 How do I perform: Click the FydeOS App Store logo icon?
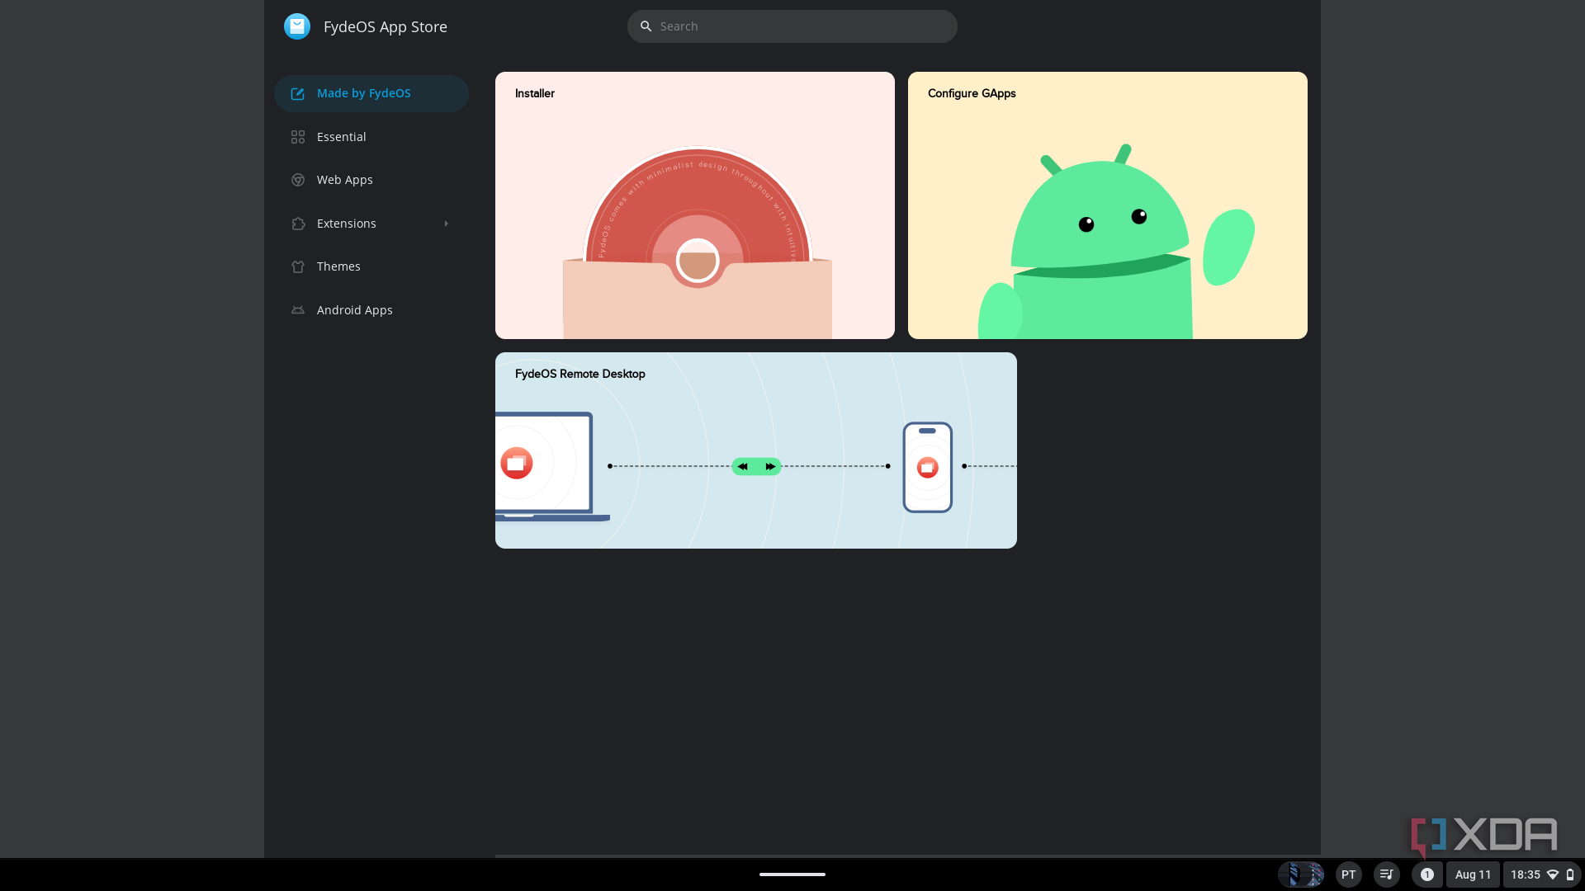pyautogui.click(x=296, y=26)
